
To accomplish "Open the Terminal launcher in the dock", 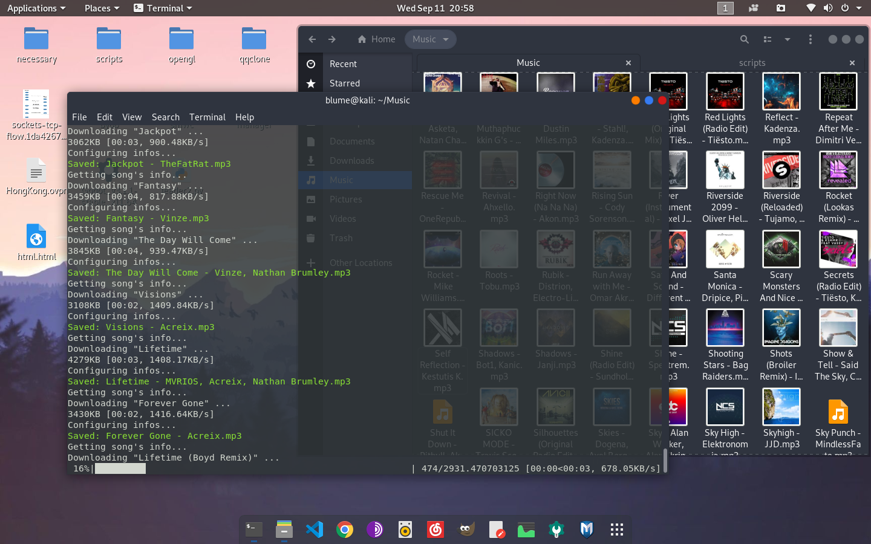I will (x=254, y=530).
